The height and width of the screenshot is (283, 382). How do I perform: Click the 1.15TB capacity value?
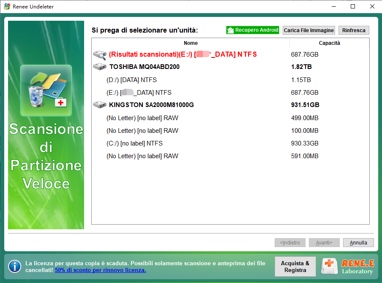[x=301, y=80]
